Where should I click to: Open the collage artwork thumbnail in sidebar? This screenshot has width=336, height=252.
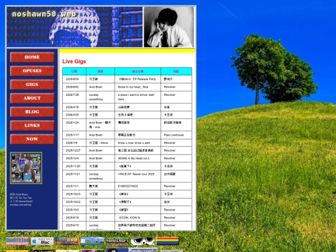(26, 168)
